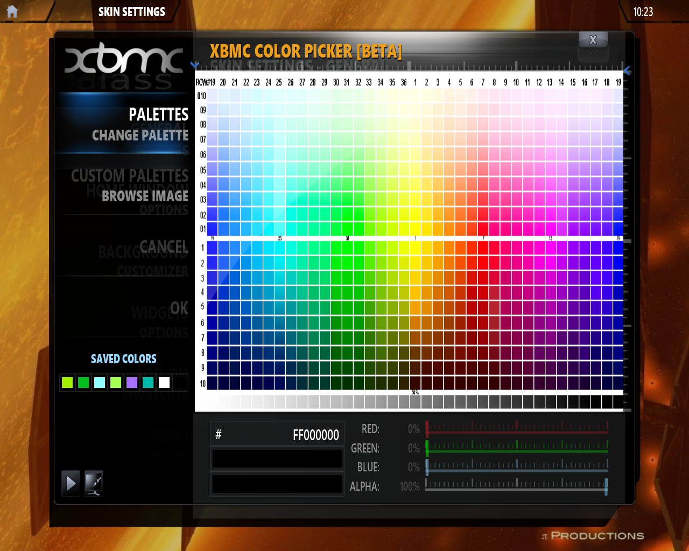Adjust the RED slider

(517, 428)
